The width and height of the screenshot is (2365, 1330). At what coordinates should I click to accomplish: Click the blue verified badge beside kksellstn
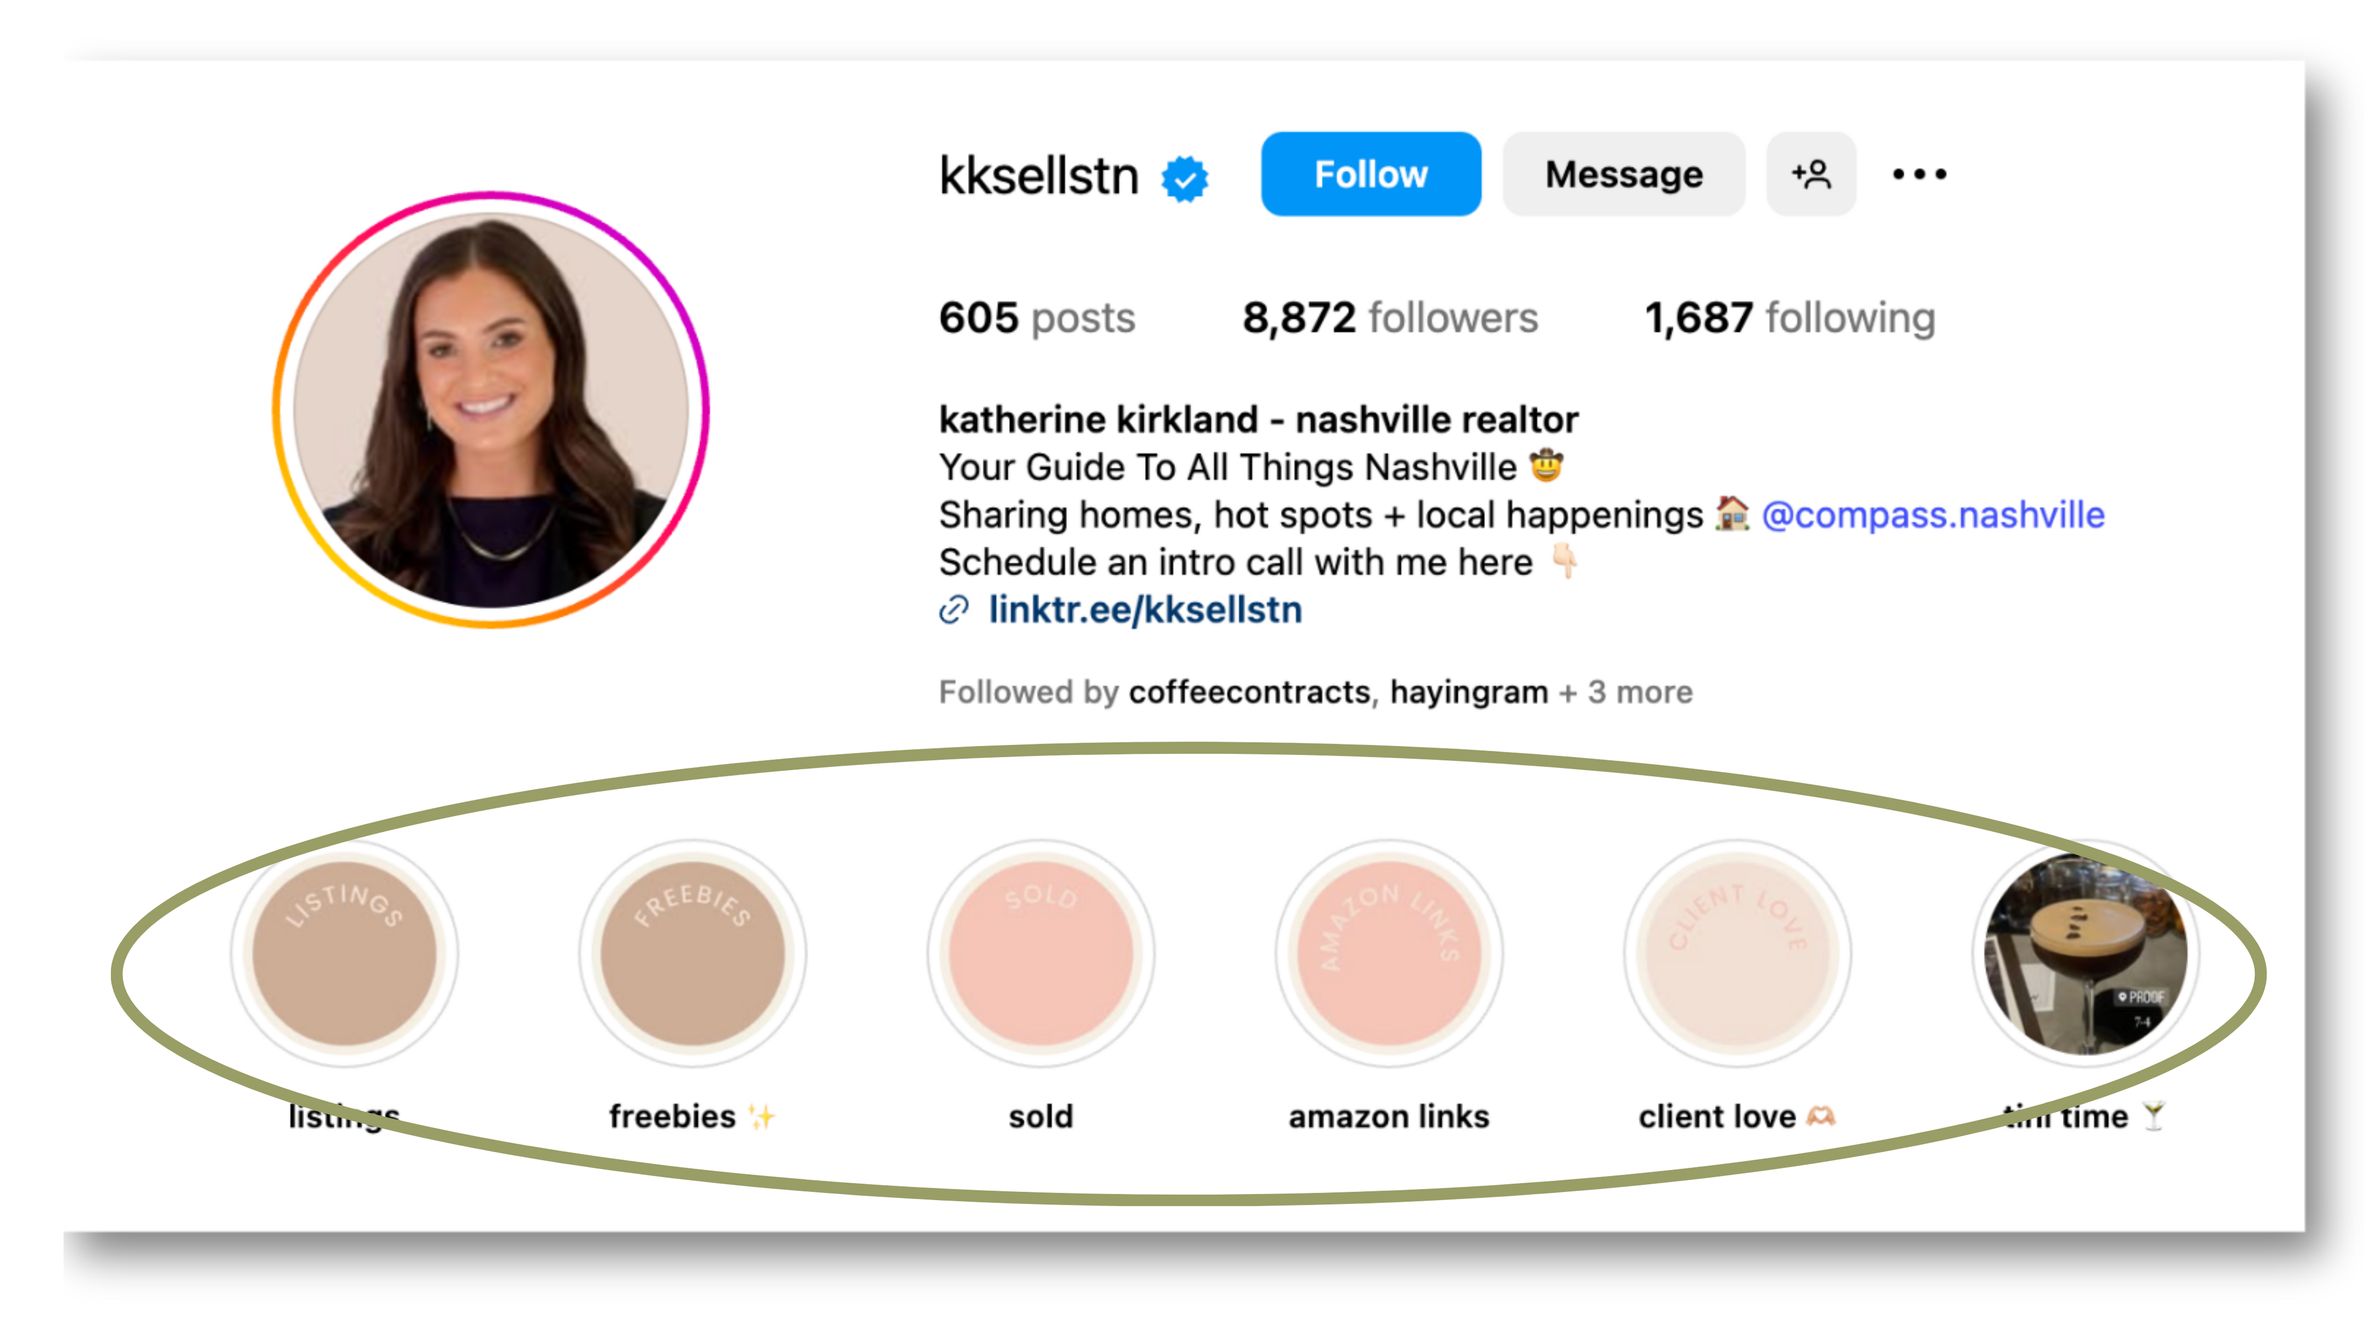pyautogui.click(x=1184, y=178)
